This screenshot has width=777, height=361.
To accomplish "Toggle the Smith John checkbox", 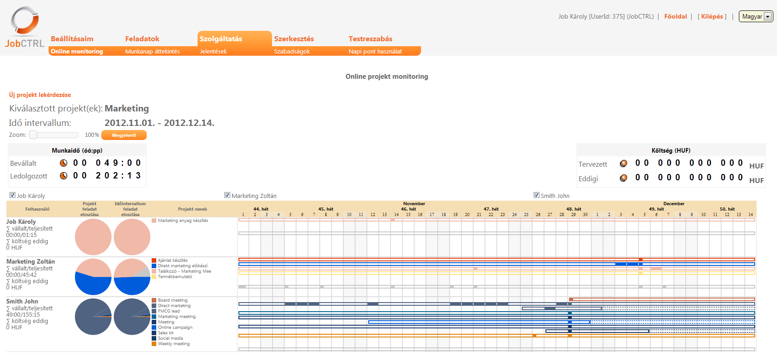I will (536, 195).
